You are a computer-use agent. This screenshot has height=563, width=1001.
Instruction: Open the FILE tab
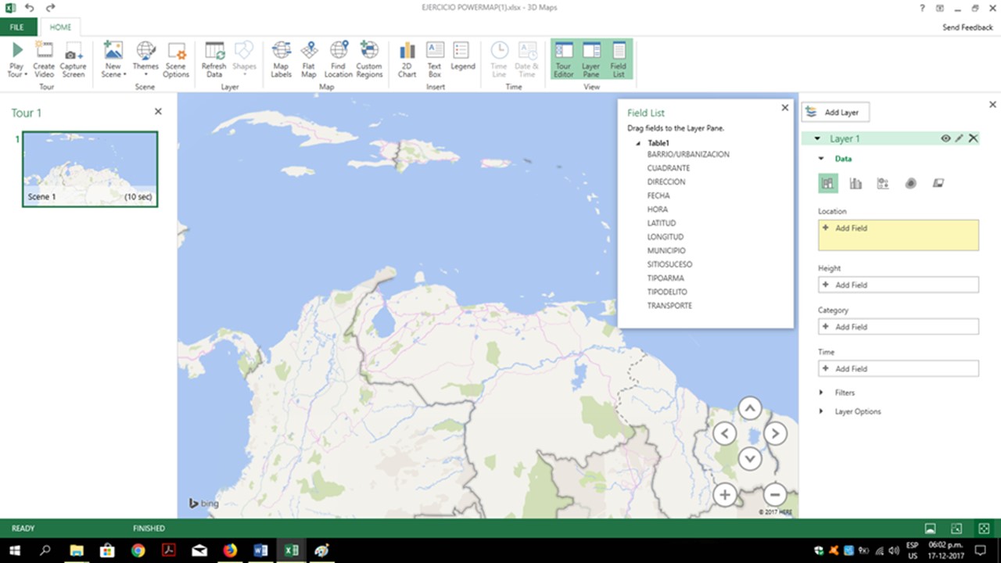[17, 27]
